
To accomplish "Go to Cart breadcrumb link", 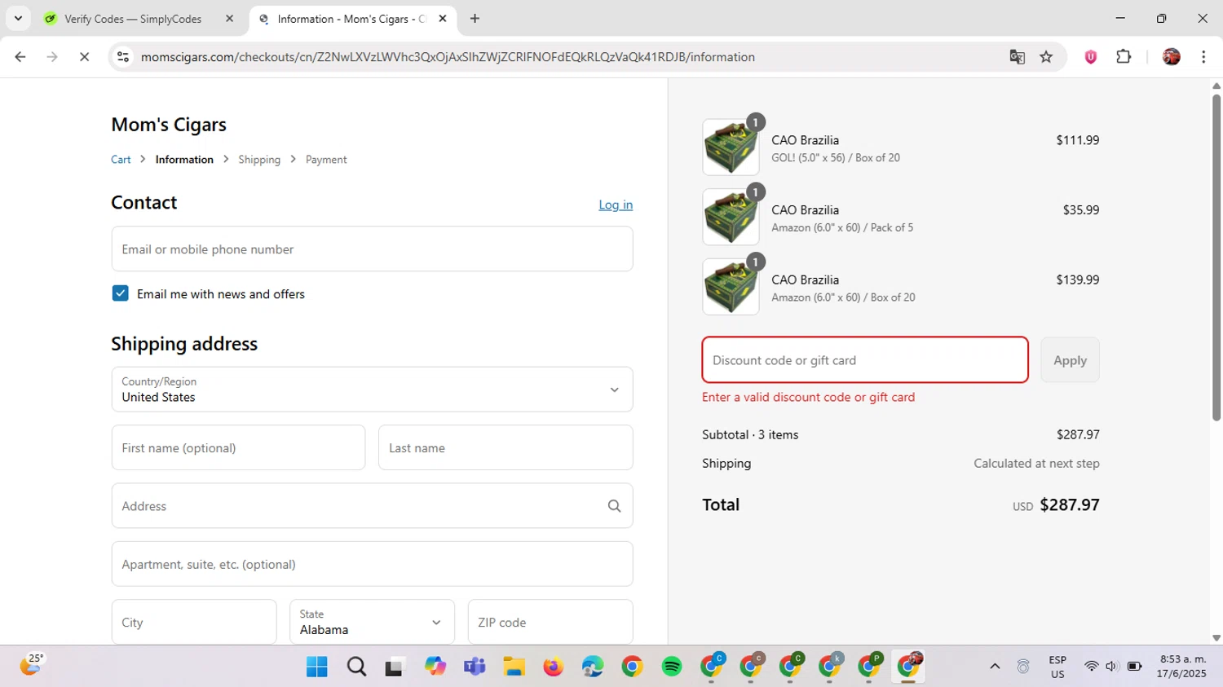I will (121, 160).
